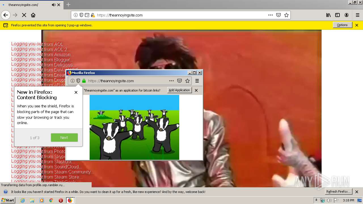Click Add Application for bitcoin links
This screenshot has height=204, width=363.
179,90
